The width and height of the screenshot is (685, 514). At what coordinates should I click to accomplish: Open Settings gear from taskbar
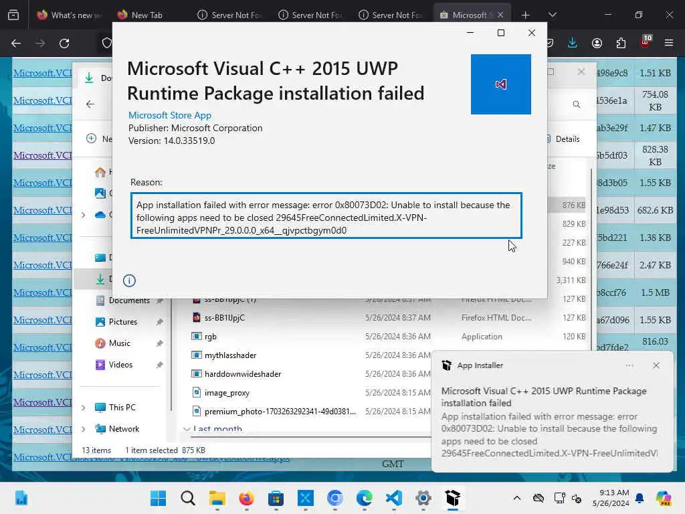click(423, 498)
